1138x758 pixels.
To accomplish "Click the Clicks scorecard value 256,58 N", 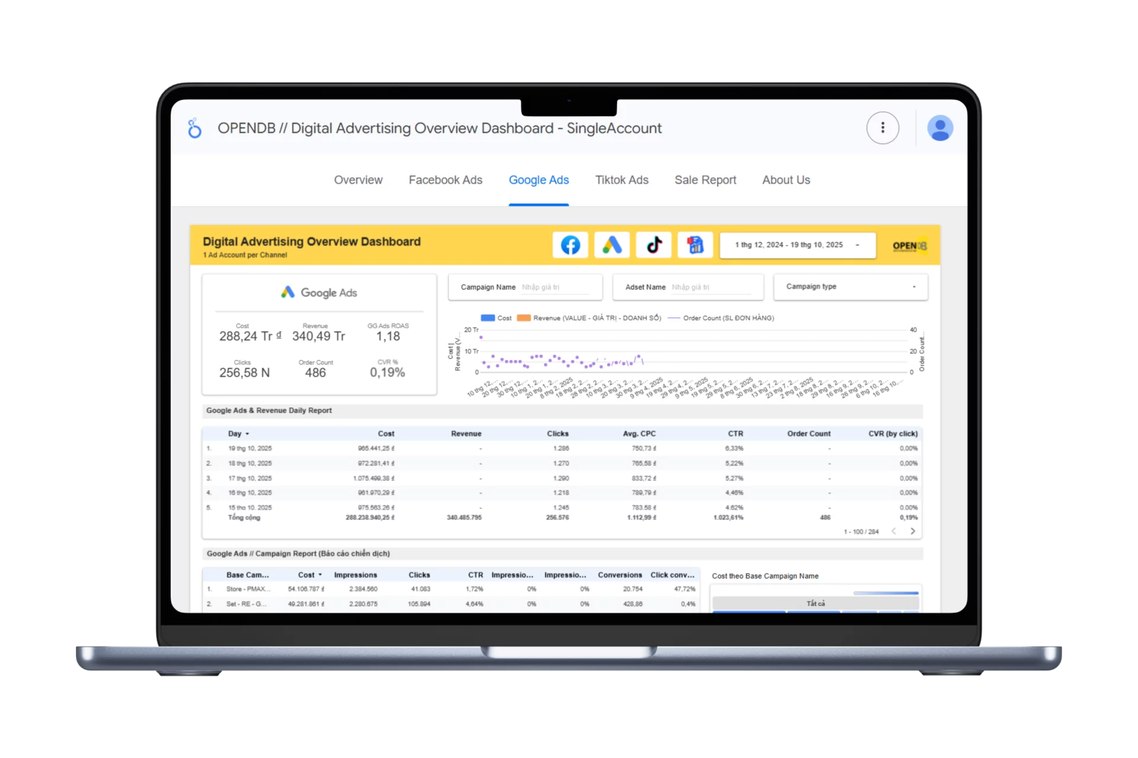I will point(244,373).
